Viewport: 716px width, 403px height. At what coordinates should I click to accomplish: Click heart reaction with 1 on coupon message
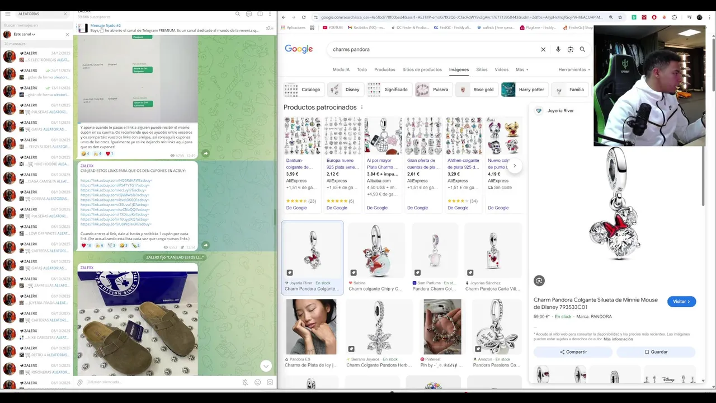click(x=109, y=153)
